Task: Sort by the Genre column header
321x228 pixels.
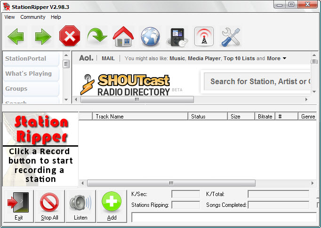Action: 307,117
